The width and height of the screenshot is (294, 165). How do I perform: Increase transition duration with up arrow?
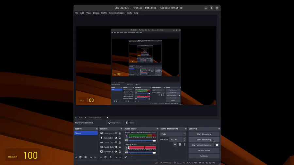point(184,139)
